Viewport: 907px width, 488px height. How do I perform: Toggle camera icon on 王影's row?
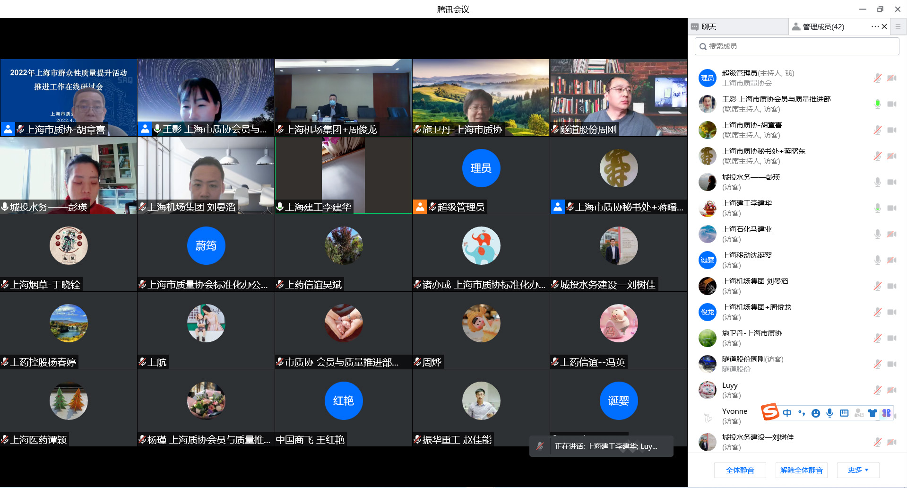coord(892,104)
